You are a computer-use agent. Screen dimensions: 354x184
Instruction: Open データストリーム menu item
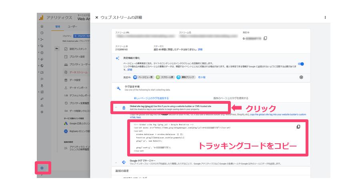coord(77,72)
